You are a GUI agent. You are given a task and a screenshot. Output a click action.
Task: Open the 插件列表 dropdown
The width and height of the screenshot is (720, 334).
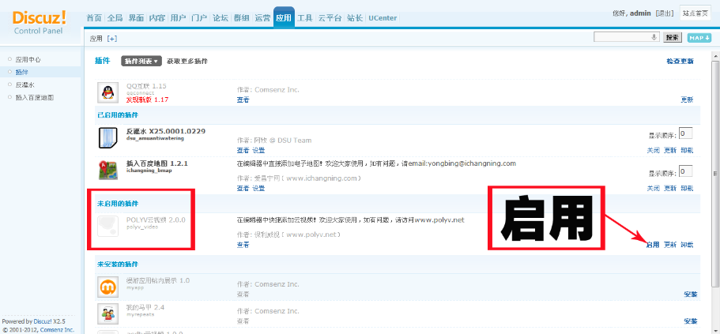[141, 61]
